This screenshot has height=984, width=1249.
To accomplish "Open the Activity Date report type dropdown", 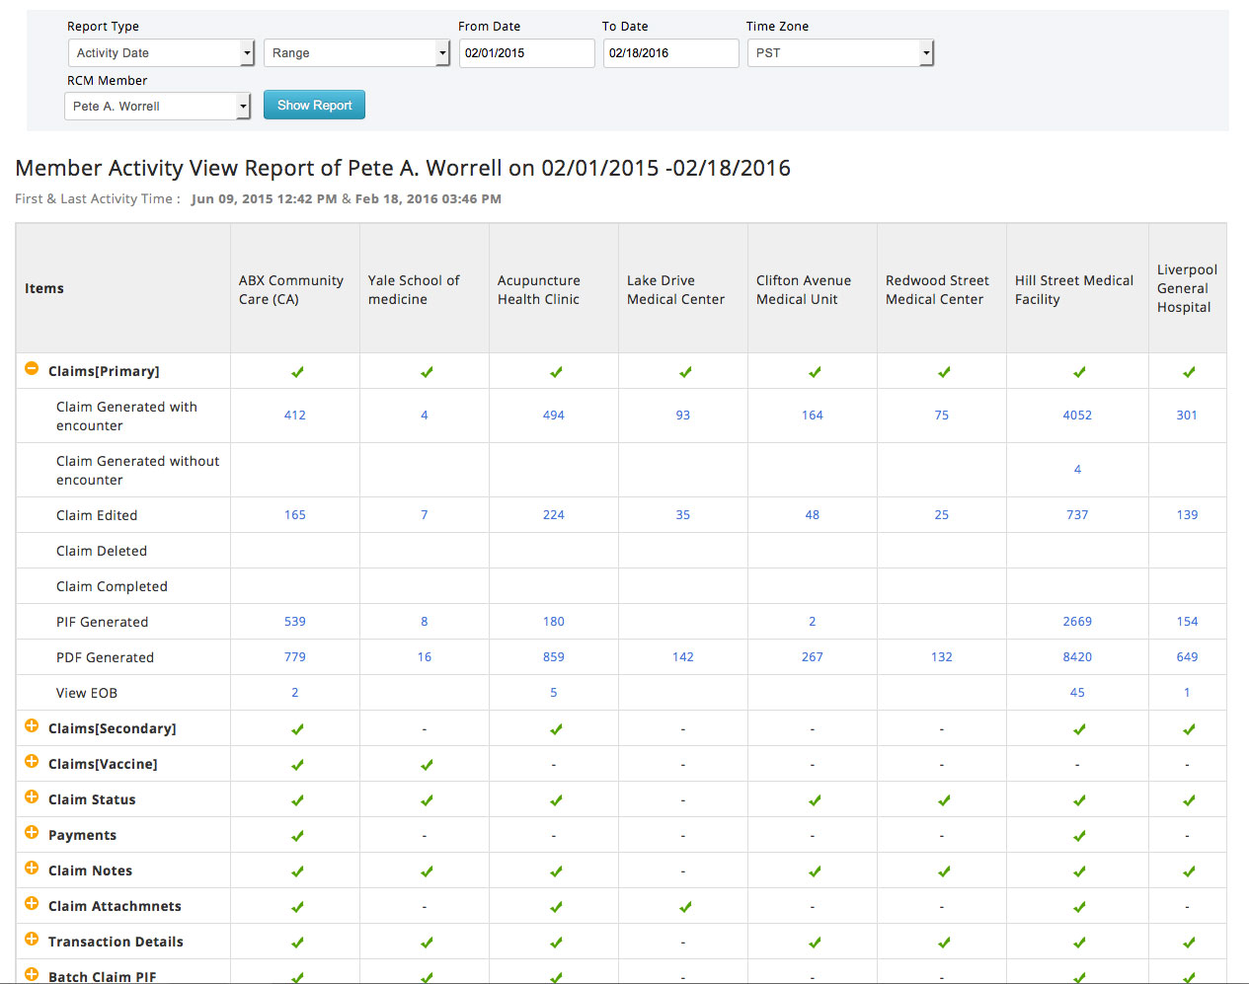I will (162, 53).
